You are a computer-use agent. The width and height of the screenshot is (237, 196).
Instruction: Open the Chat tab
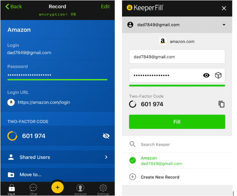coord(33,189)
